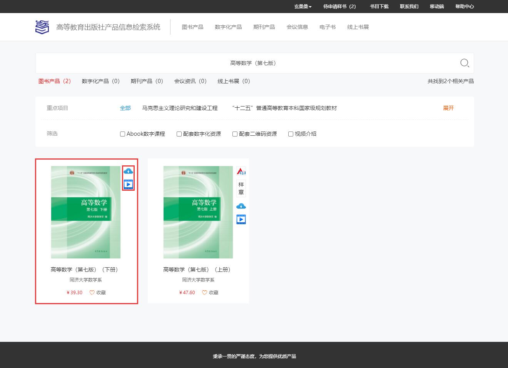Click the publisher logo icon in header

pos(42,27)
